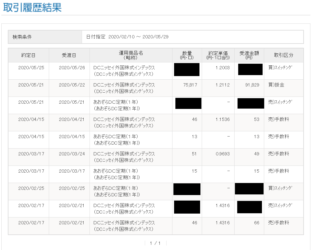Click the 1 / 1 page indicator
Image resolution: width=314 pixels, height=250 pixels.
pos(155,243)
